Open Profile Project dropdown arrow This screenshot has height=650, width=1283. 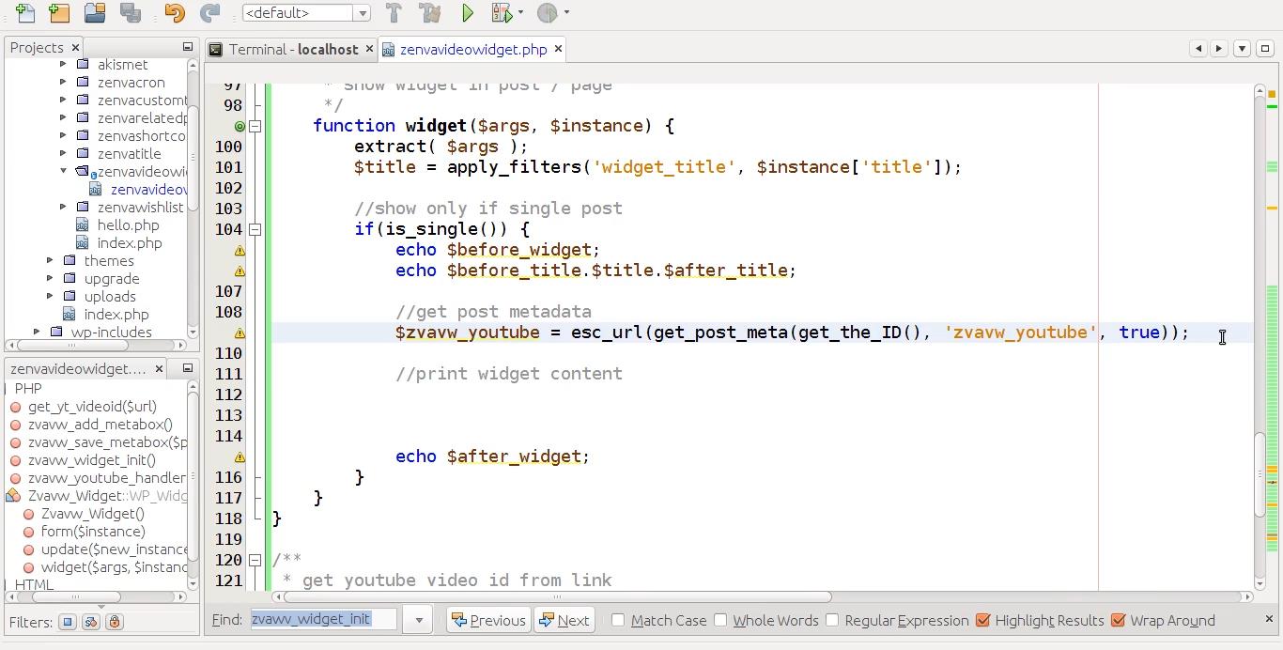click(566, 13)
